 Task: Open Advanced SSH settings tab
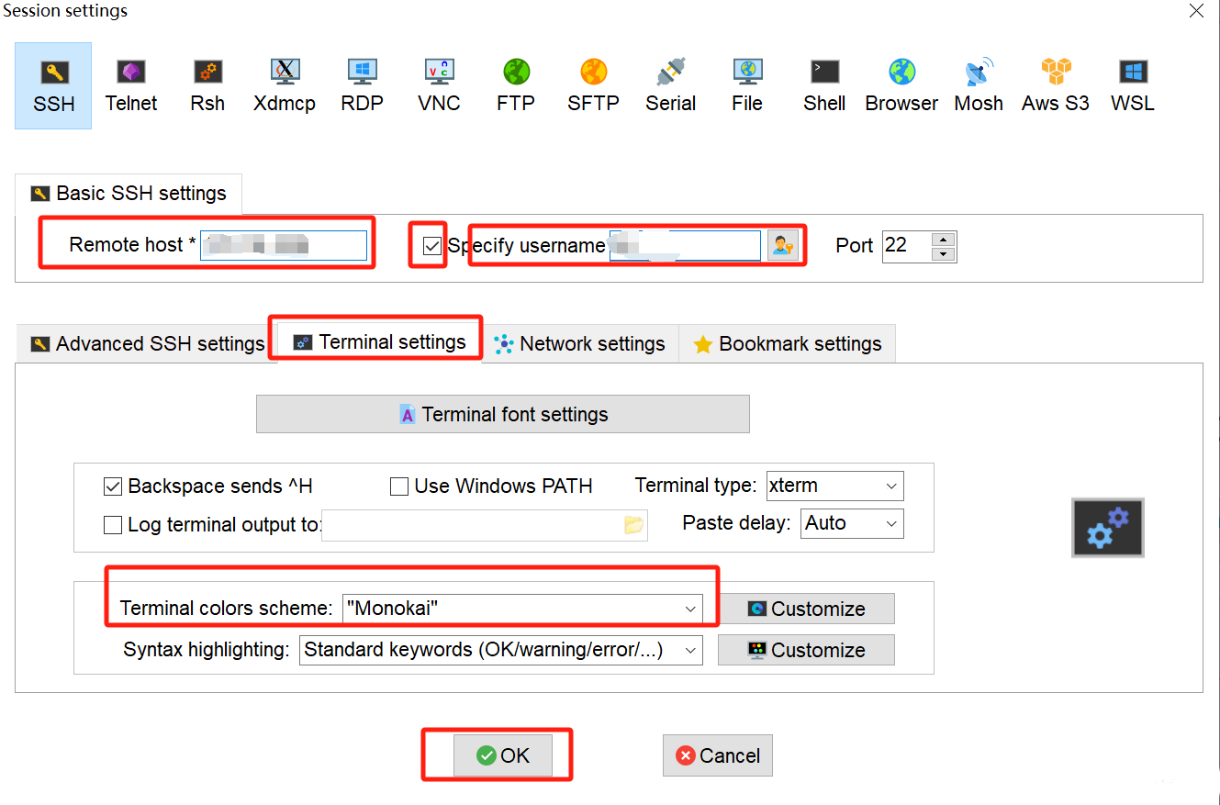[x=147, y=344]
